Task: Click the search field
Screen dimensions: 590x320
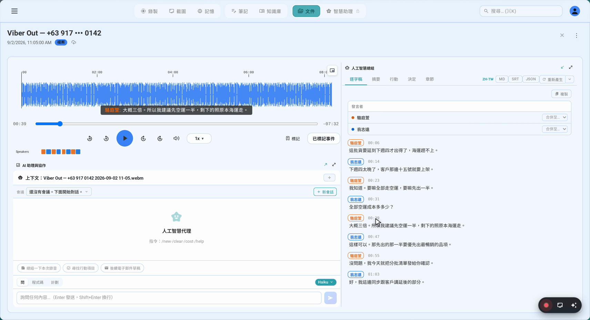Action: pos(521,11)
